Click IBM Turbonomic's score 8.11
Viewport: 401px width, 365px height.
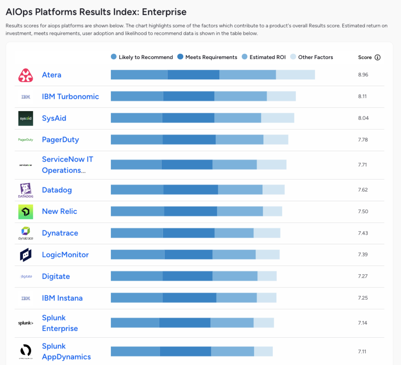tap(362, 97)
